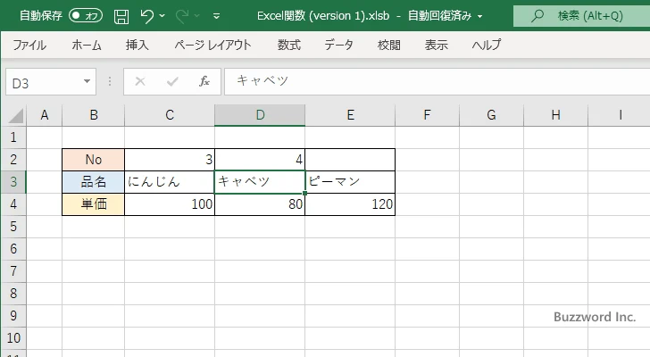Click the Insert Function fx icon
The height and width of the screenshot is (357, 650).
[204, 81]
